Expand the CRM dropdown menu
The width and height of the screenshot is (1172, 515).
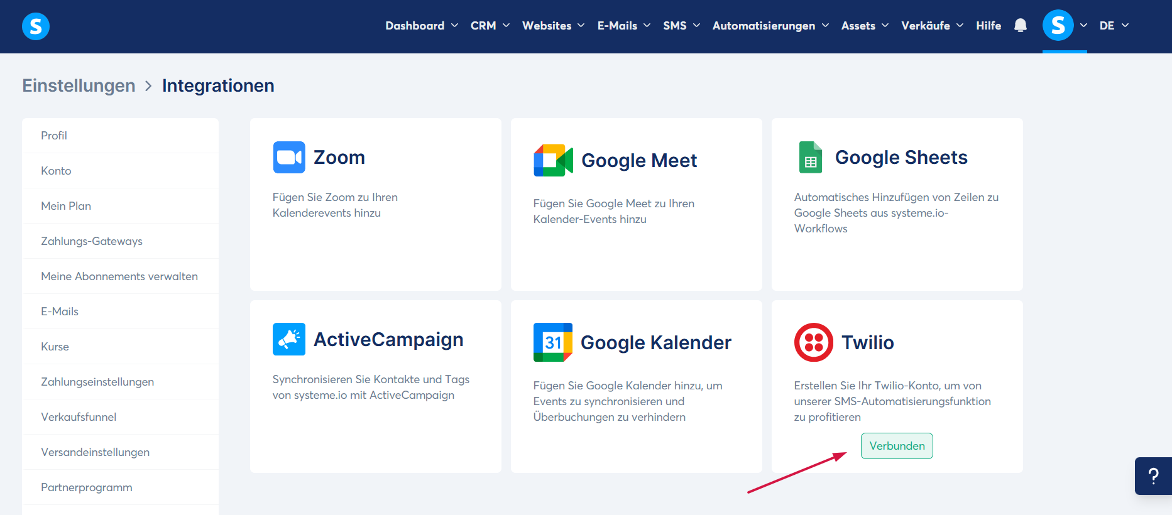pyautogui.click(x=490, y=26)
